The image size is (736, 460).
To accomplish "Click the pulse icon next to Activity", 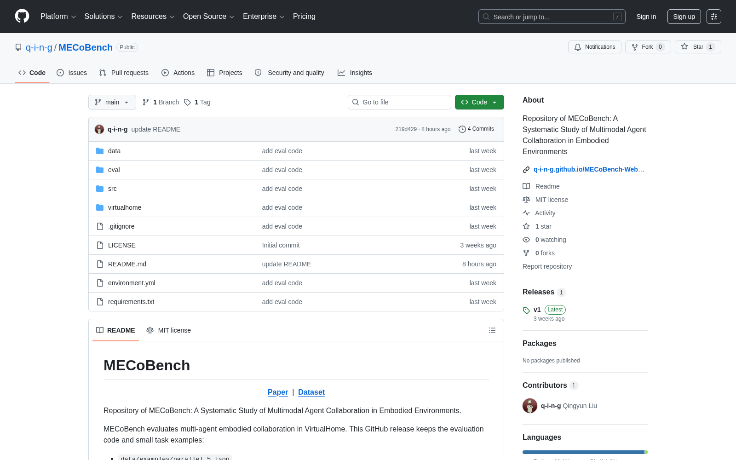I will point(526,213).
